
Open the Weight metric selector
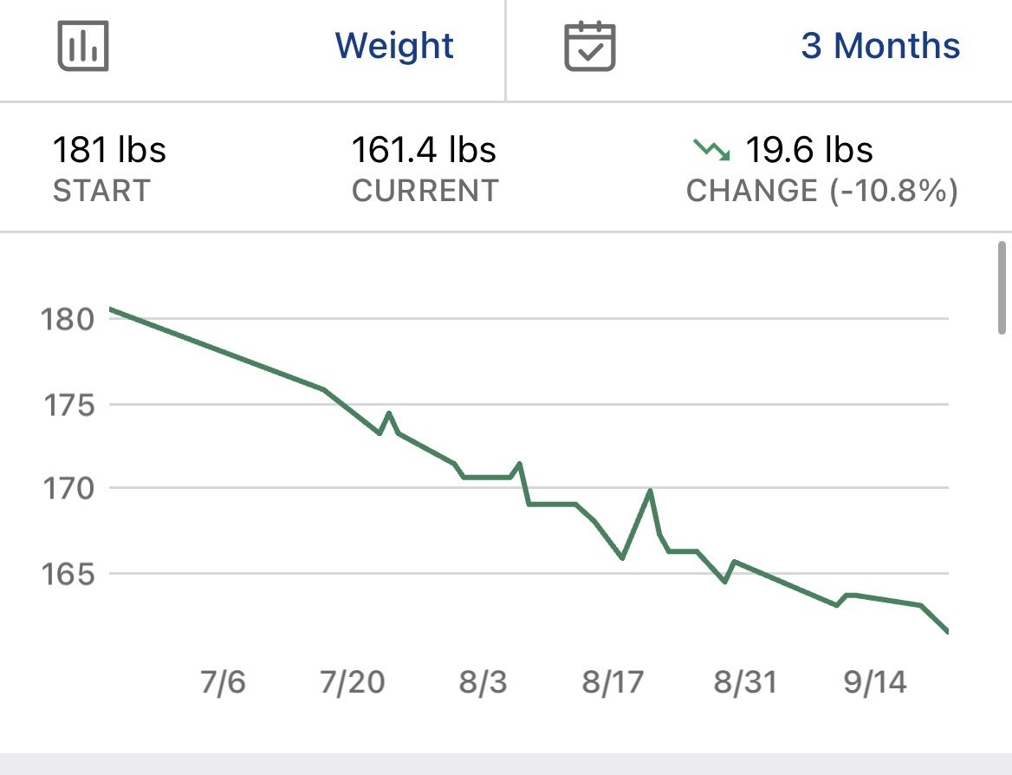coord(394,46)
